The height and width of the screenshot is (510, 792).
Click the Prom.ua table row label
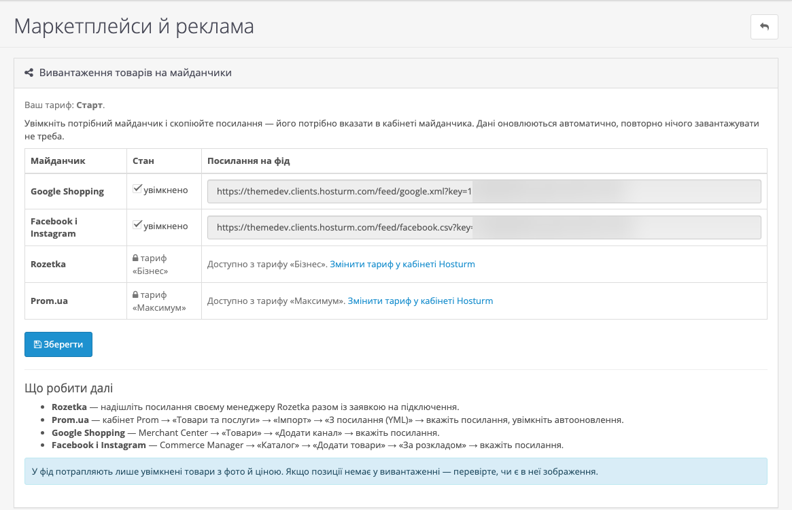pos(49,301)
